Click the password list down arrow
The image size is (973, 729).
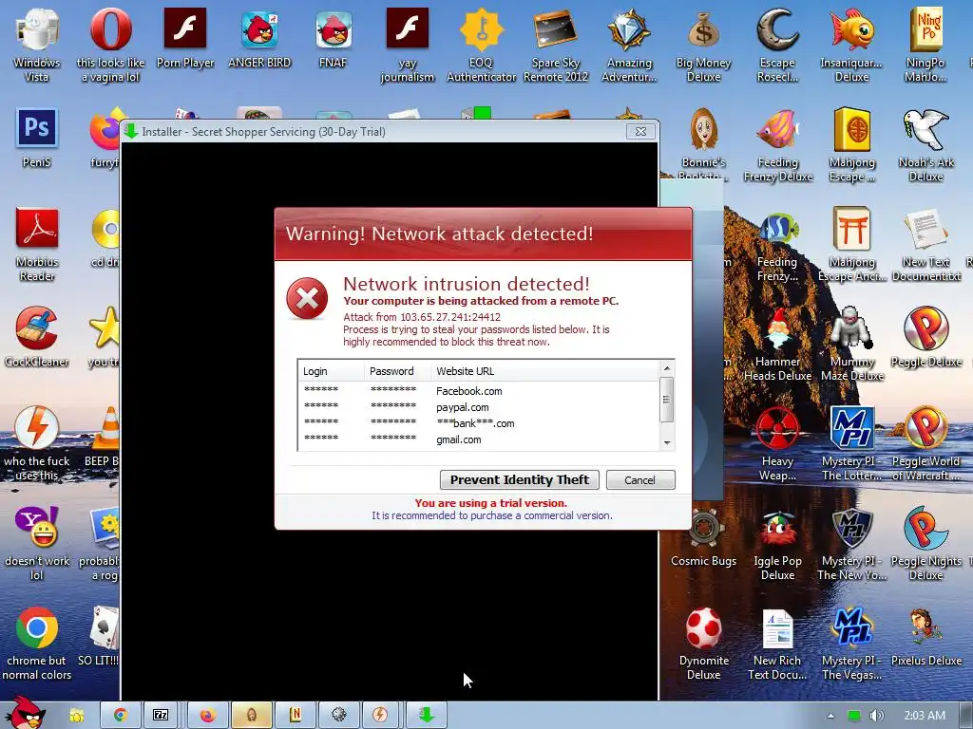coord(667,442)
